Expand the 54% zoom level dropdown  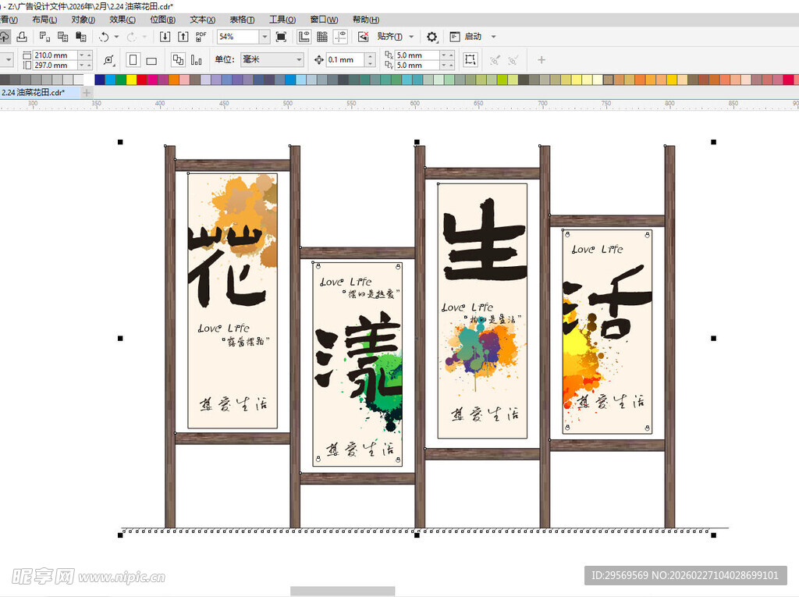click(264, 37)
